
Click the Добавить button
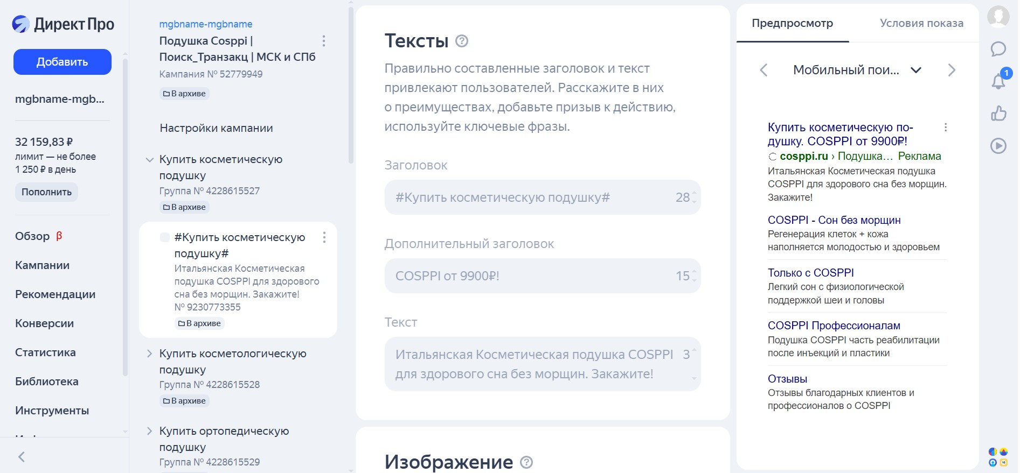(x=63, y=62)
